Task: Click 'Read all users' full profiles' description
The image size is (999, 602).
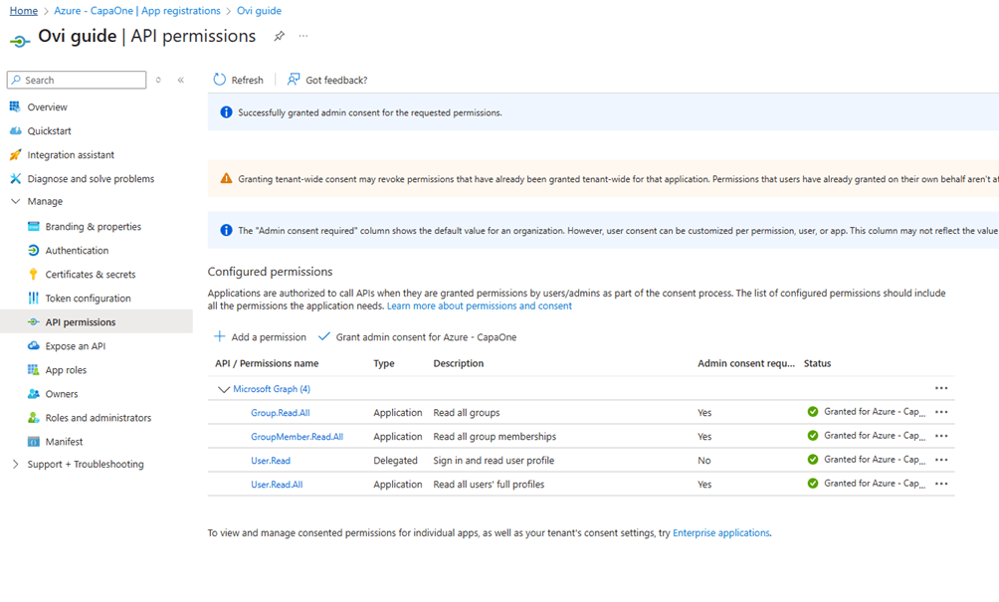Action: (x=489, y=485)
